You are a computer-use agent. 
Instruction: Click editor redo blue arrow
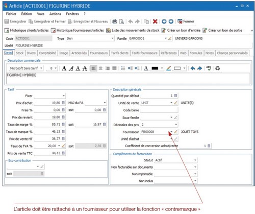point(199,68)
